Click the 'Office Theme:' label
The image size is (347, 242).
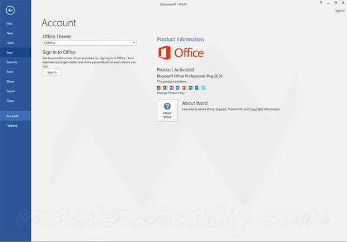[57, 36]
